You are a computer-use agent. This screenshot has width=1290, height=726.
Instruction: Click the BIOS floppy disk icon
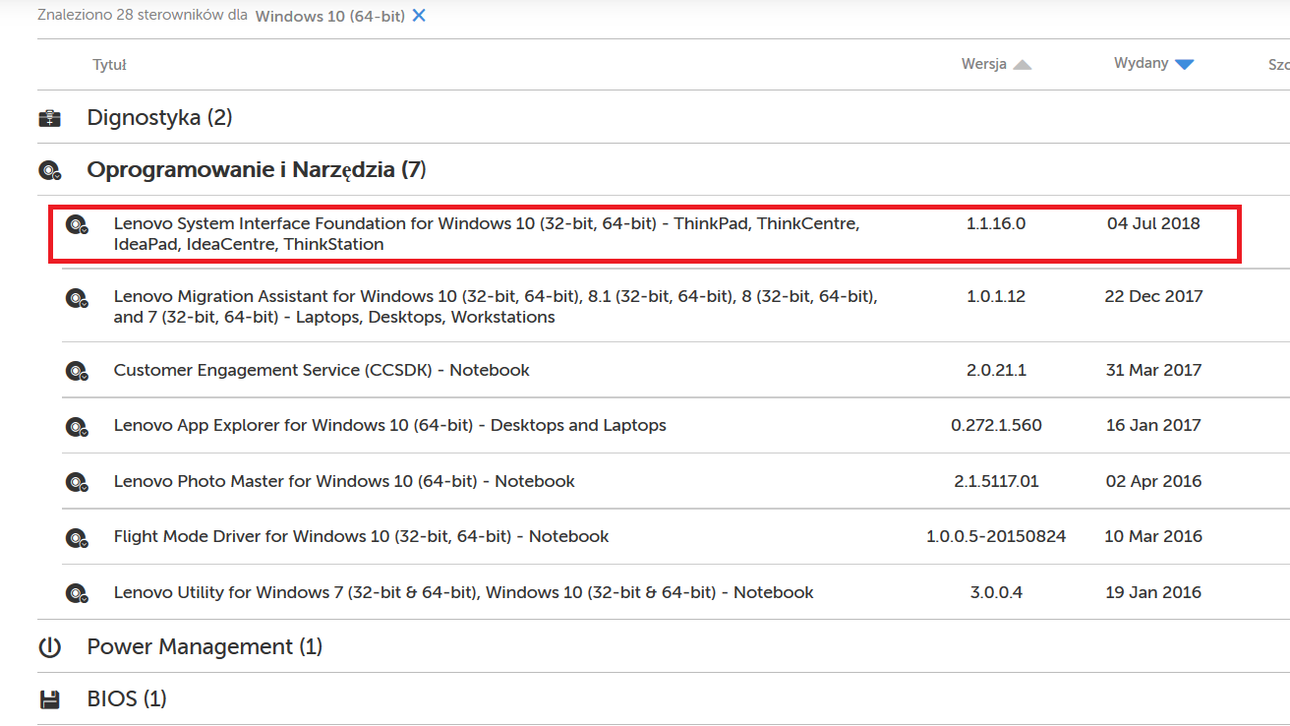(x=49, y=699)
